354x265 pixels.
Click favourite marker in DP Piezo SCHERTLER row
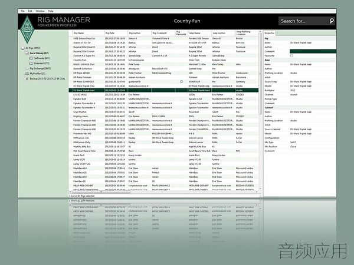(x=182, y=82)
